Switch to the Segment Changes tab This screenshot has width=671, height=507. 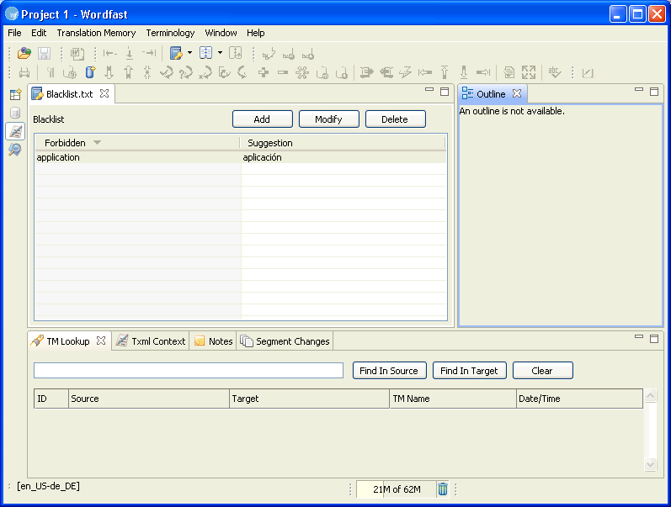tap(285, 341)
